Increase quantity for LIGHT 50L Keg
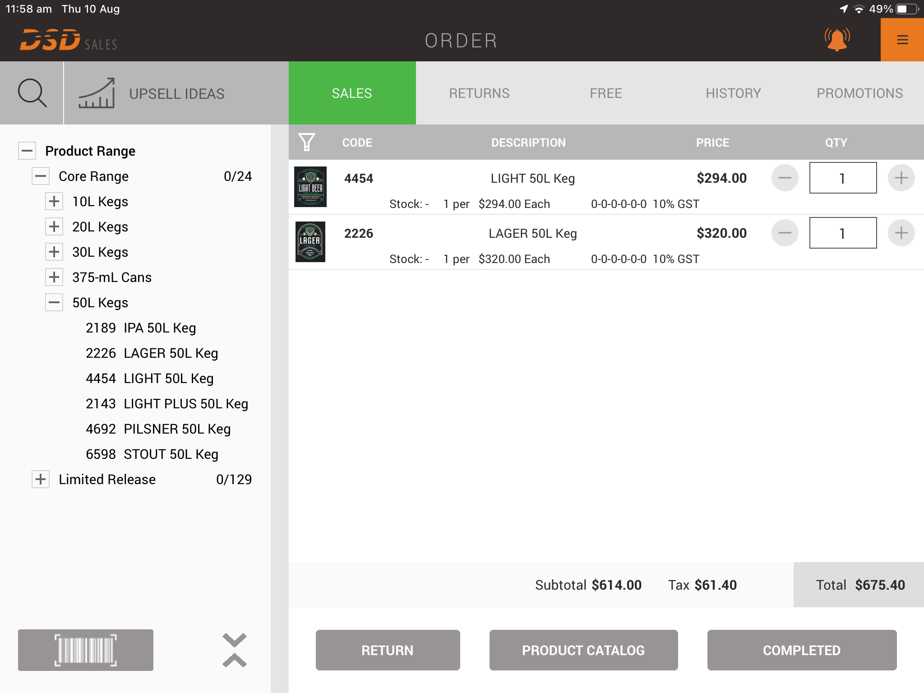This screenshot has width=924, height=693. pyautogui.click(x=901, y=178)
